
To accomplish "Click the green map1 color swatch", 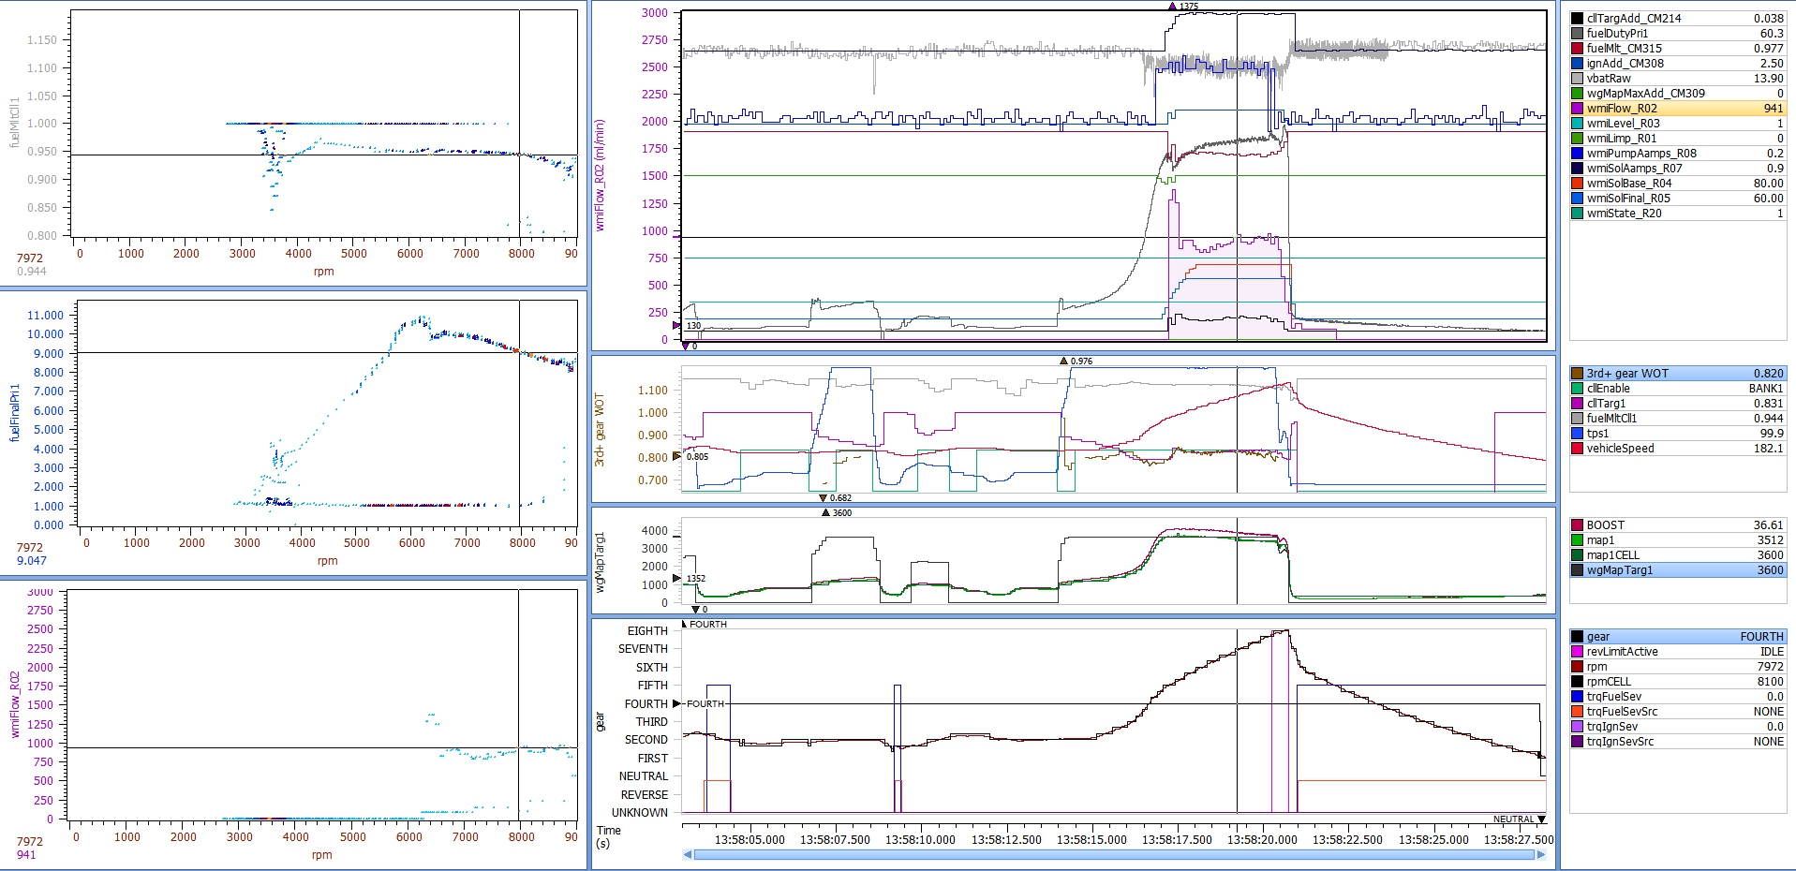I will pos(1577,540).
